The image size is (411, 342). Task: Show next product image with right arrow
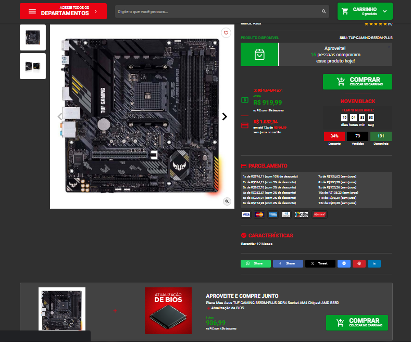[225, 117]
